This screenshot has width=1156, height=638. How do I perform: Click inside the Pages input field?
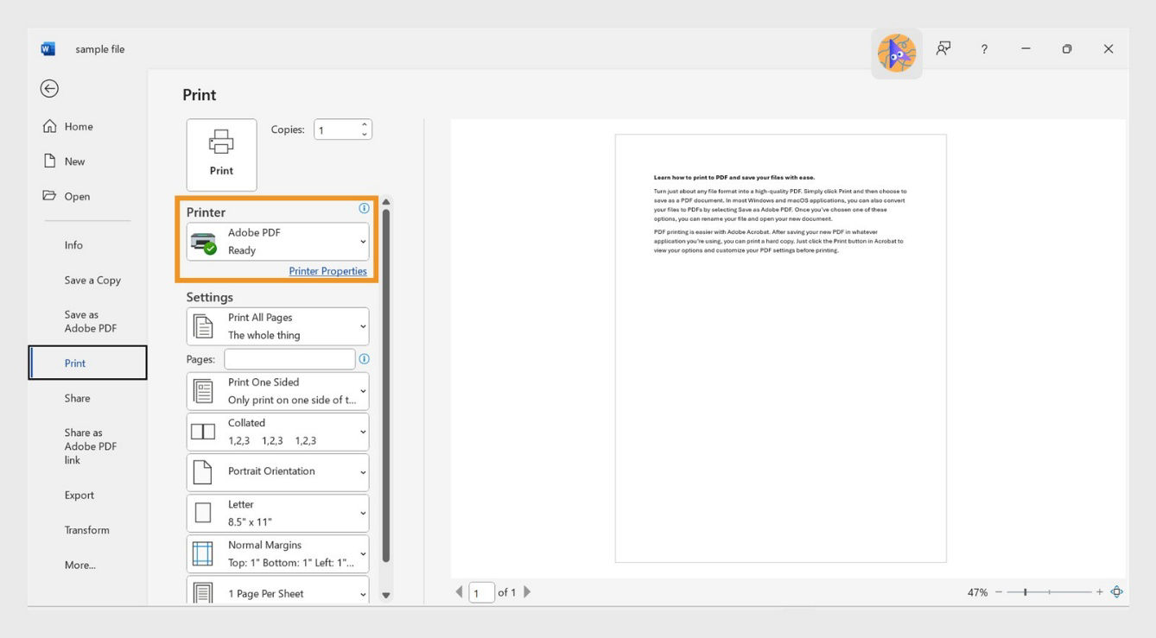(x=289, y=358)
